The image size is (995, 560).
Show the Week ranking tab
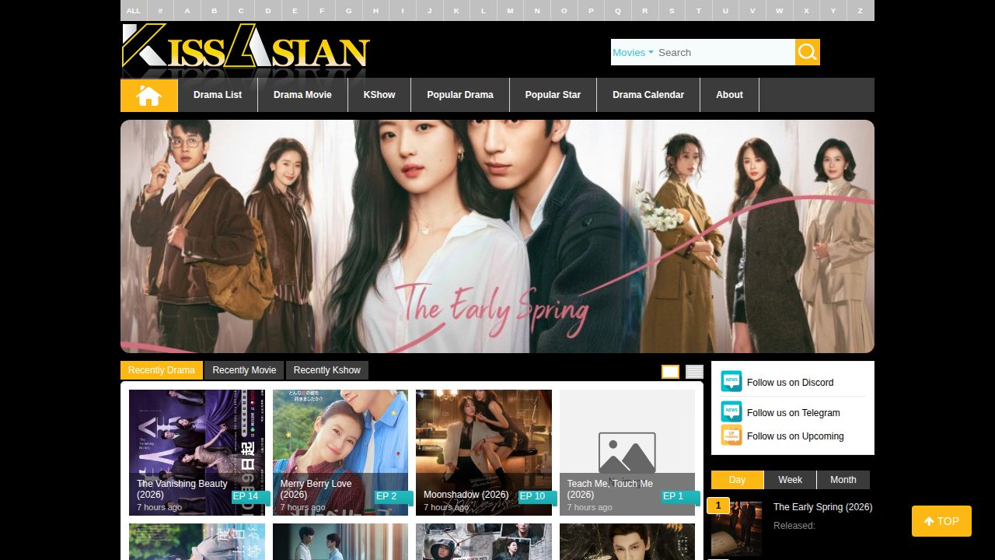coord(790,480)
